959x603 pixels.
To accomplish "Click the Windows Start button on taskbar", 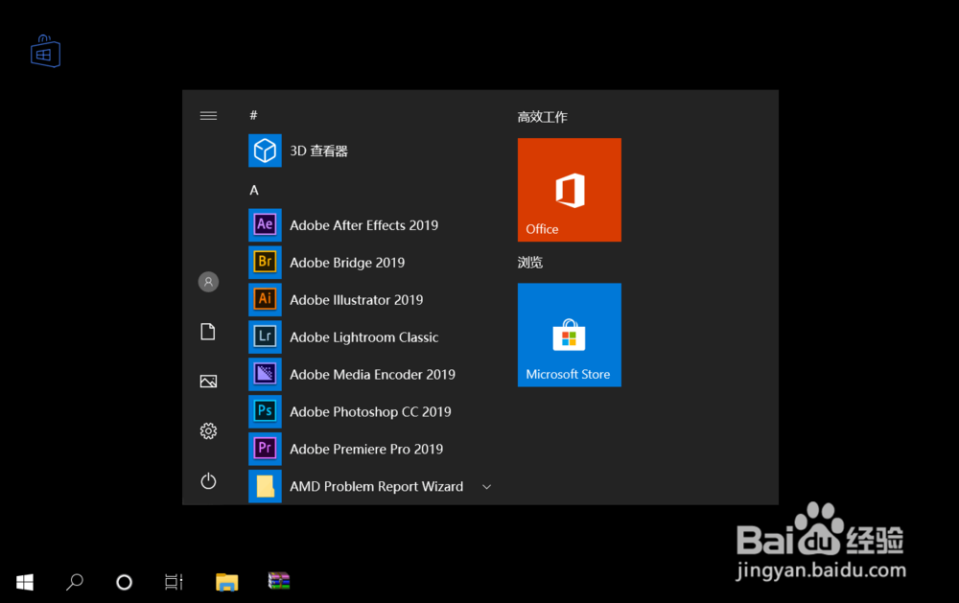I will [25, 582].
